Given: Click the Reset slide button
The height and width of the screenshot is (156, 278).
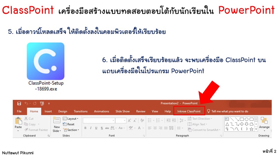Looking at the screenshot, I should [69, 124].
